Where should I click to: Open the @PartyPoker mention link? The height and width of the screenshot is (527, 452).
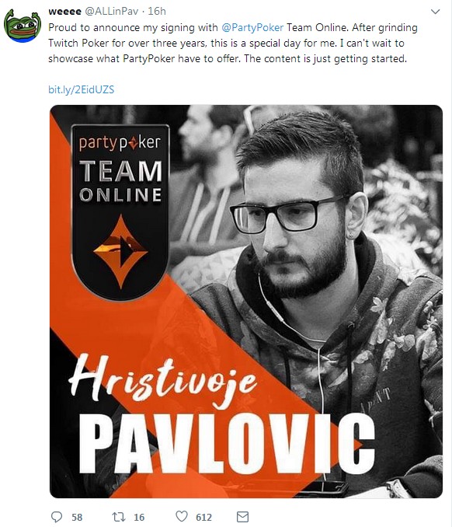(x=252, y=27)
